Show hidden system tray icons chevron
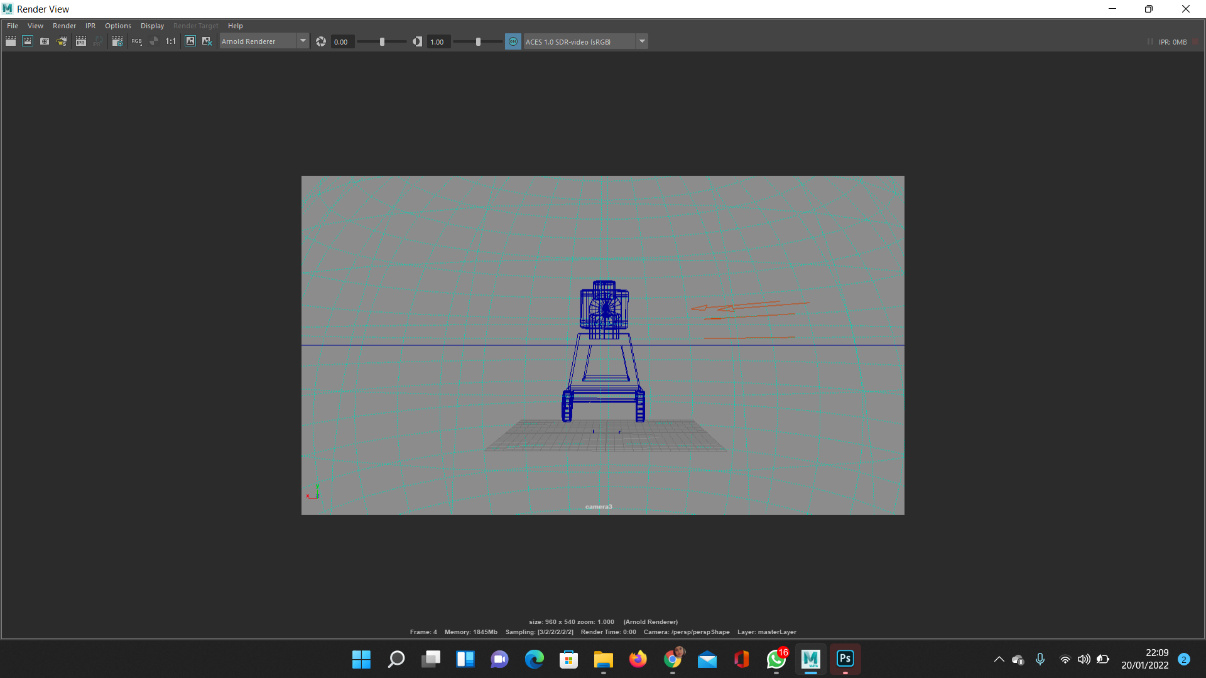Screen dimensions: 1206x678 (999, 659)
